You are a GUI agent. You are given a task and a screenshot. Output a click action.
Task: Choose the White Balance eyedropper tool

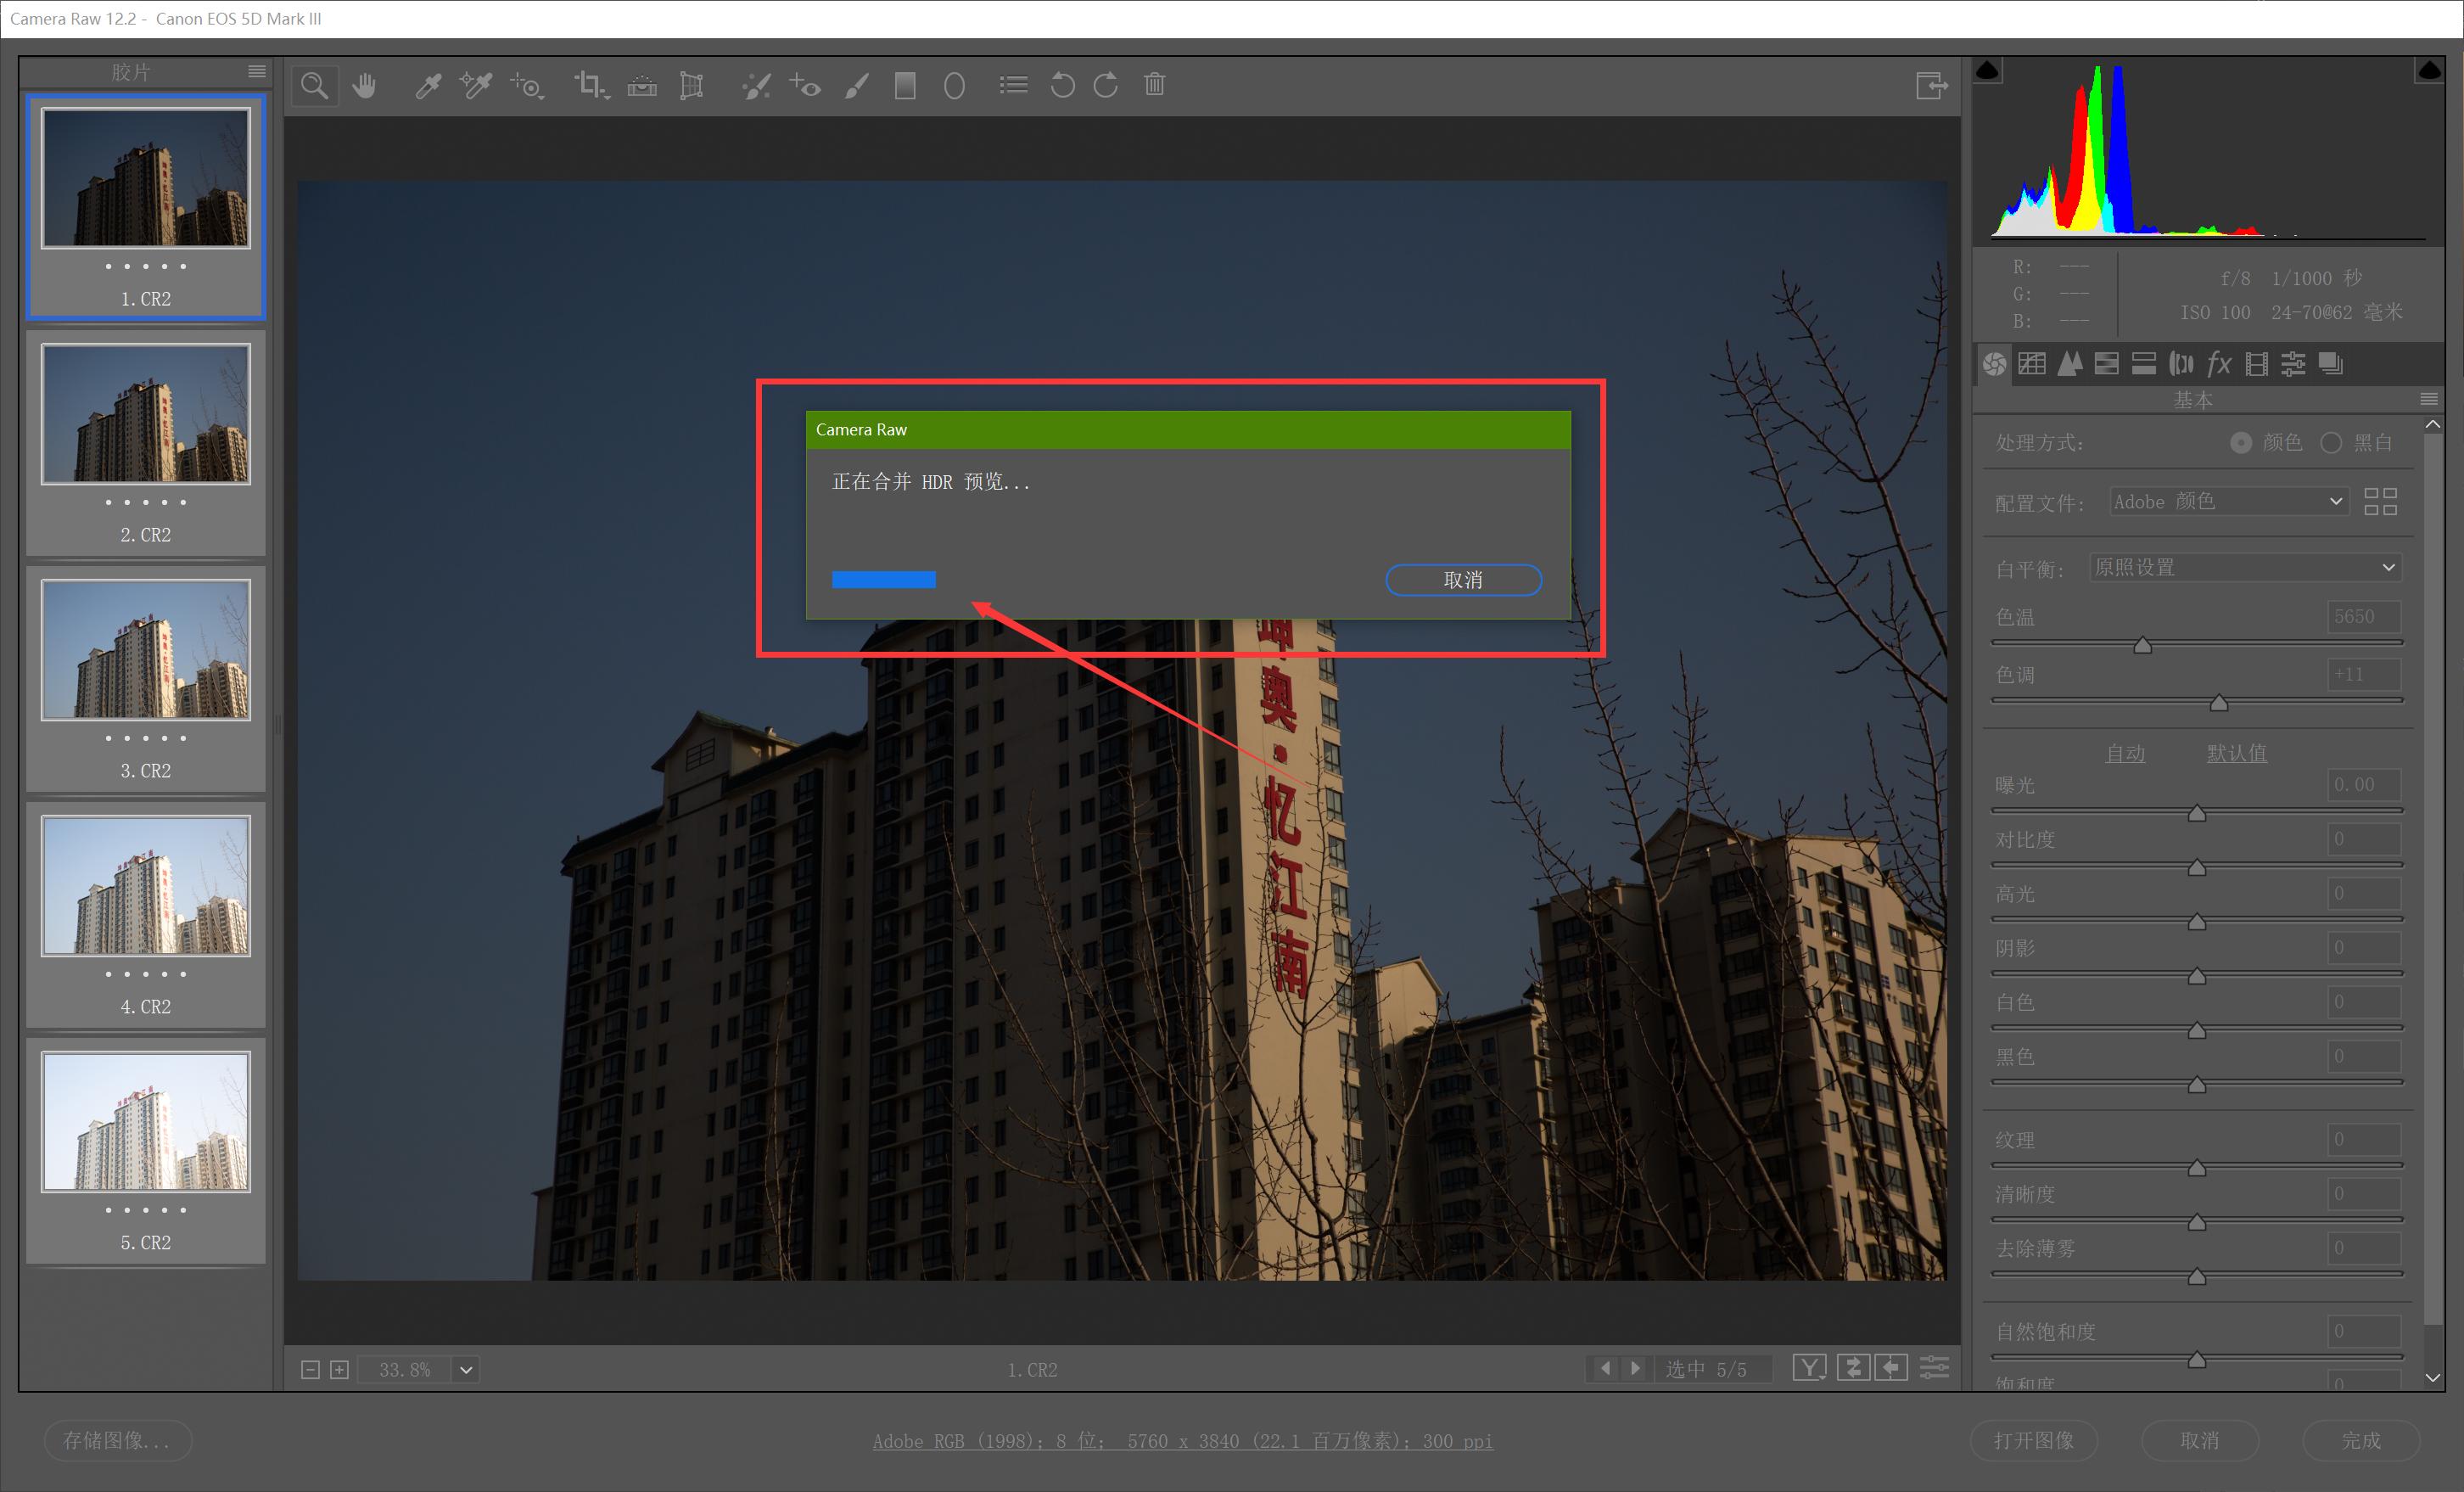point(428,86)
